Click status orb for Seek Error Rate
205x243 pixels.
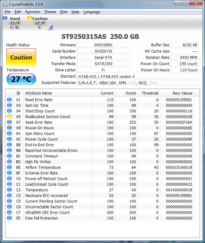tap(9, 122)
